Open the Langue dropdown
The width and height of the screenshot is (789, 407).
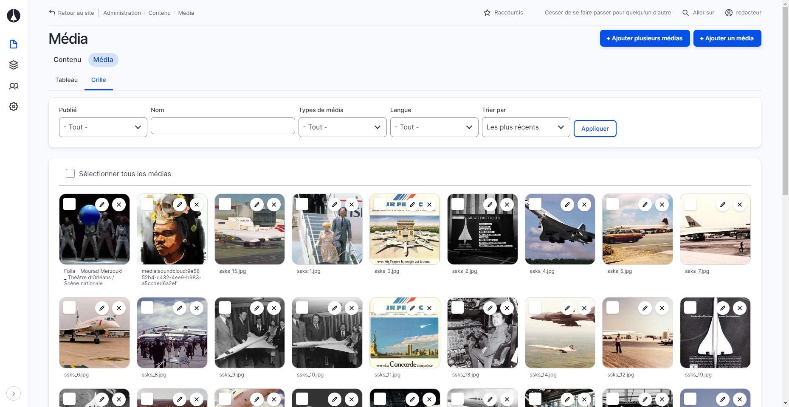point(434,127)
